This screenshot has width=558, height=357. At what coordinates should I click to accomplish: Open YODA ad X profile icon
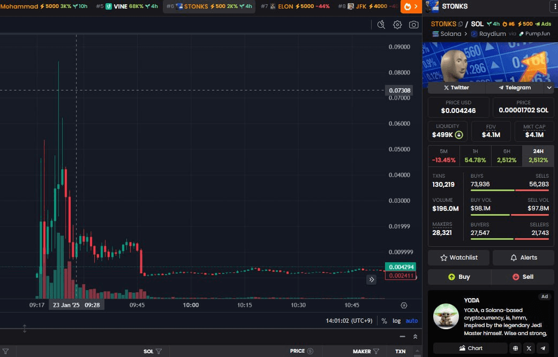tap(529, 348)
